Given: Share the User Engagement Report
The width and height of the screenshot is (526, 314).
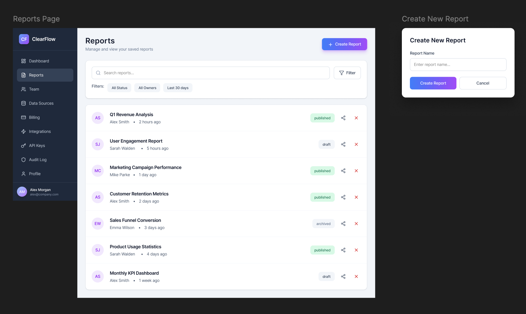Looking at the screenshot, I should click(x=343, y=144).
